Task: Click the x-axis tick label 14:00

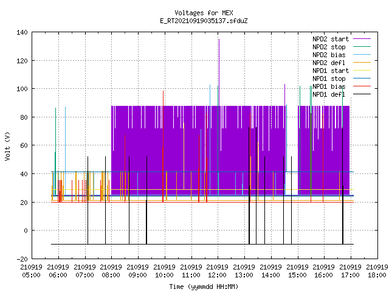Action: (271, 275)
